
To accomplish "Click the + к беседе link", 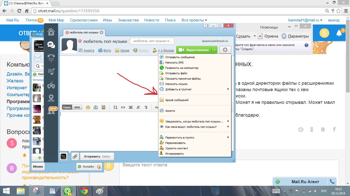I will 163,50.
